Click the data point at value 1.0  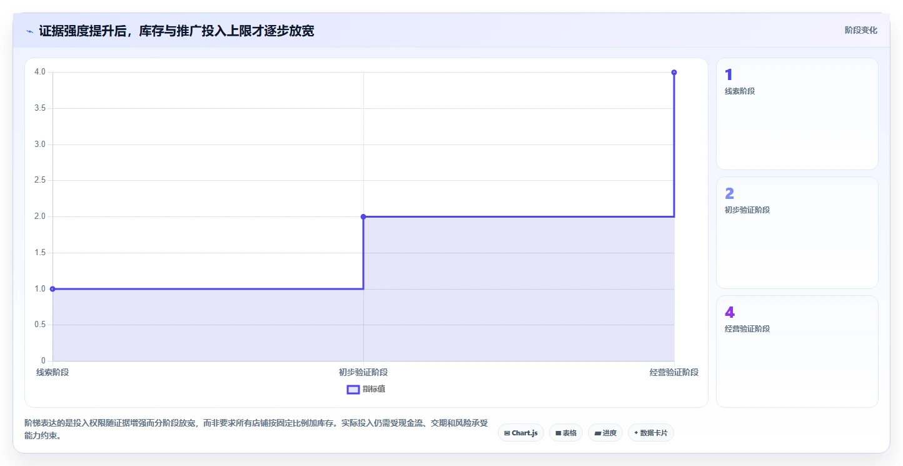coord(53,289)
